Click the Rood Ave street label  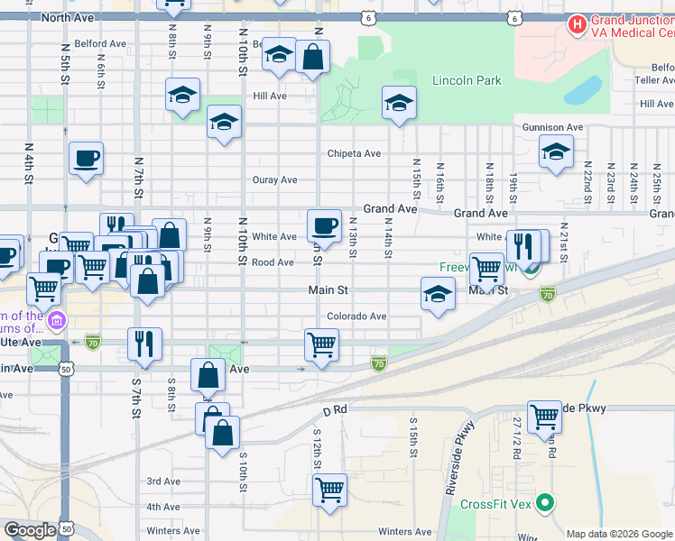(273, 262)
